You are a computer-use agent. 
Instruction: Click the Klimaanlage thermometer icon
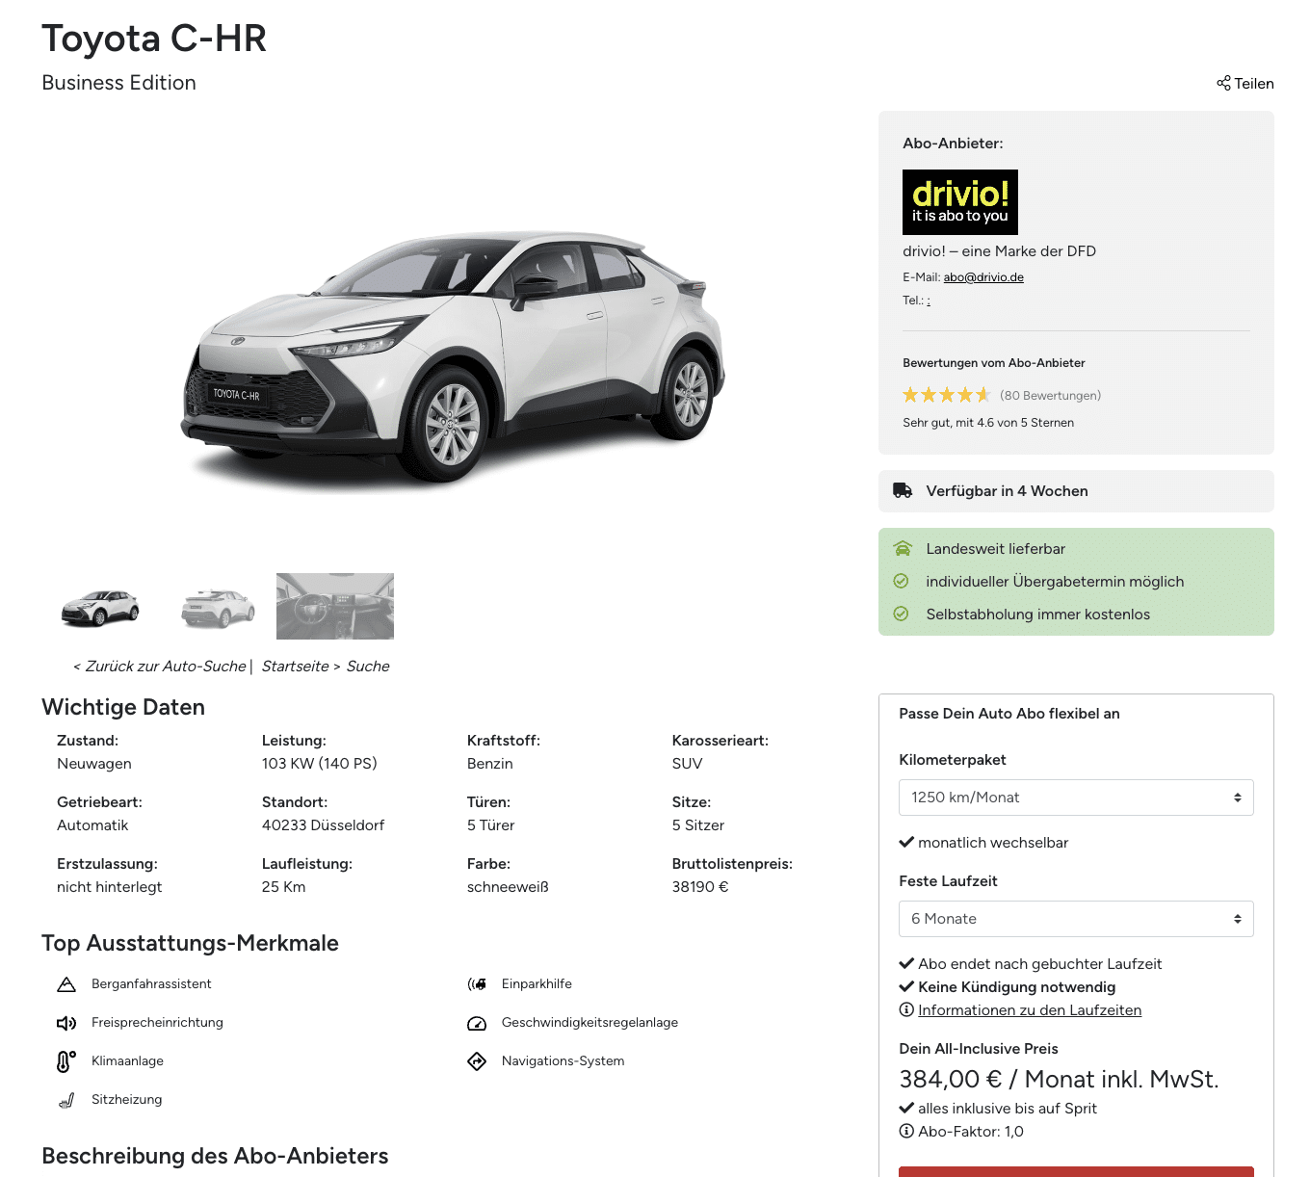pyautogui.click(x=66, y=1061)
